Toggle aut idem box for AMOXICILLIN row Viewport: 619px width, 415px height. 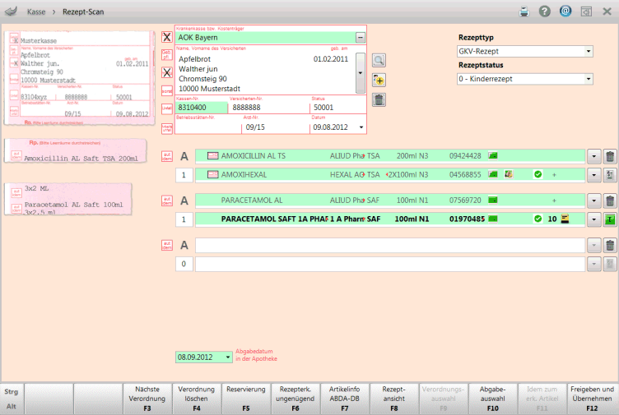(167, 156)
